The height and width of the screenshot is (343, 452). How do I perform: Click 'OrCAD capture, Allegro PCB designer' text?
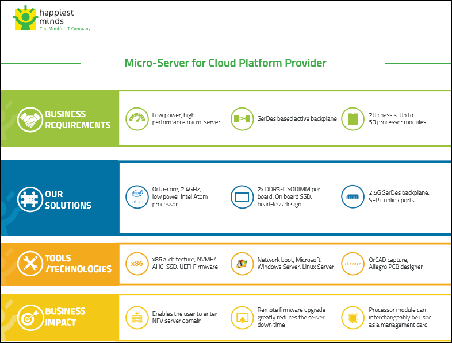396,263
